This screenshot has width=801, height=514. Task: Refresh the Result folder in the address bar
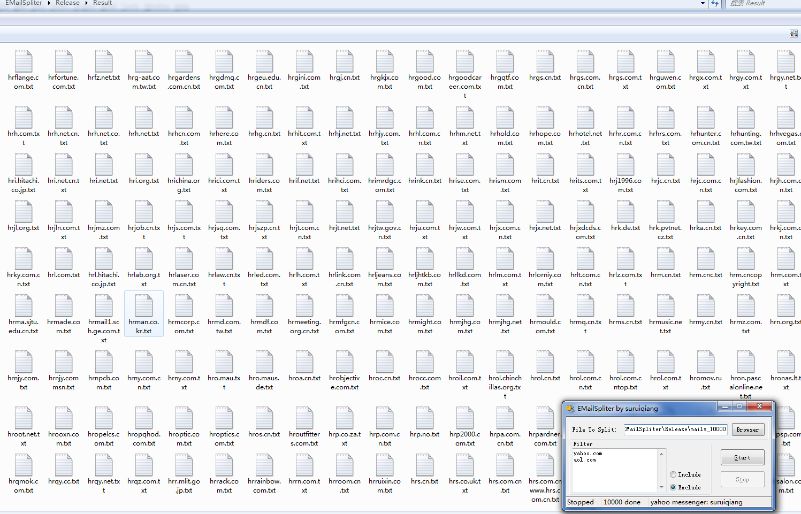(715, 3)
